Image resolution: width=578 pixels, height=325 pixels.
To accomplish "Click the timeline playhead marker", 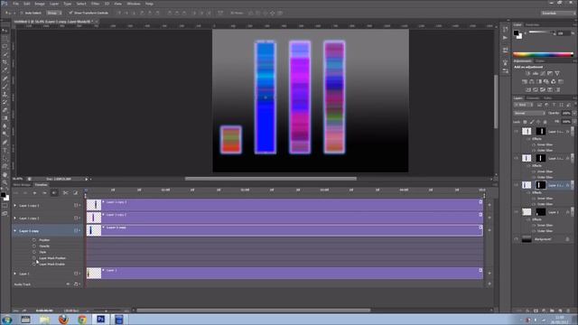I will (x=86, y=191).
